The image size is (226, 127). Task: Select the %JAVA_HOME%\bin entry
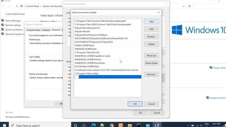pyautogui.click(x=107, y=46)
